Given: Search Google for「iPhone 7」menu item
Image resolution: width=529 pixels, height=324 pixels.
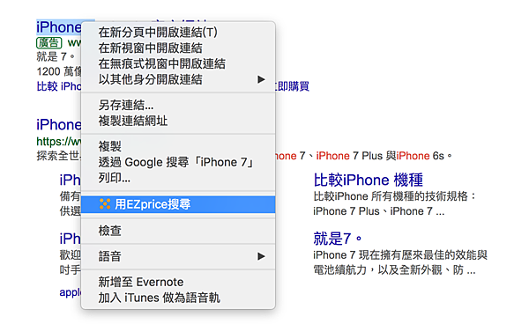Looking at the screenshot, I should click(x=178, y=162).
